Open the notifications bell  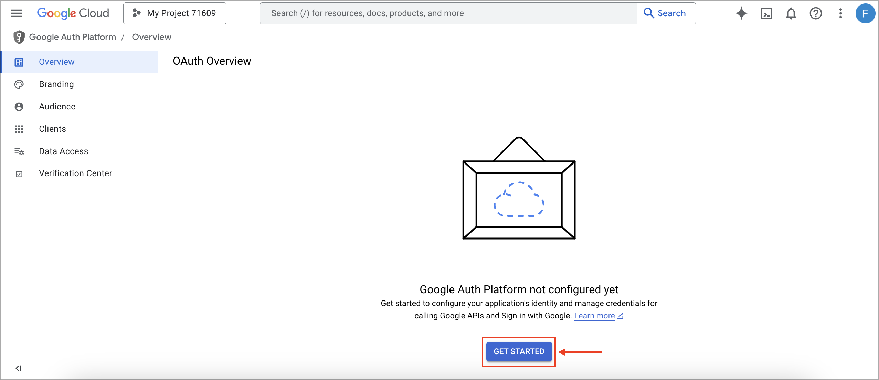coord(791,13)
